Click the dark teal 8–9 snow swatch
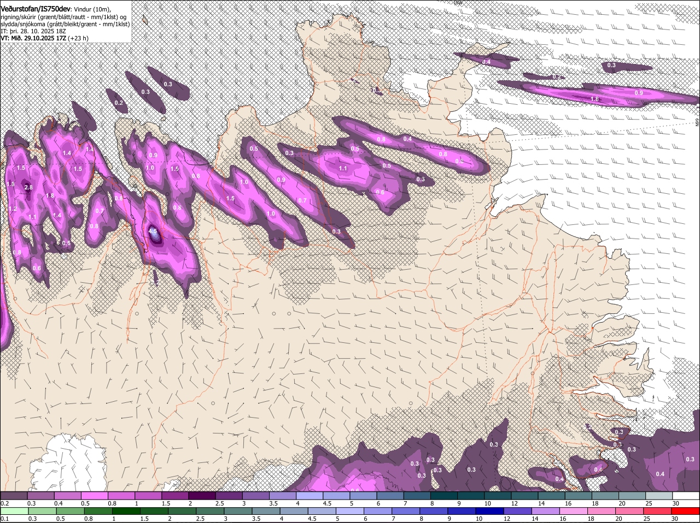 coord(445,496)
